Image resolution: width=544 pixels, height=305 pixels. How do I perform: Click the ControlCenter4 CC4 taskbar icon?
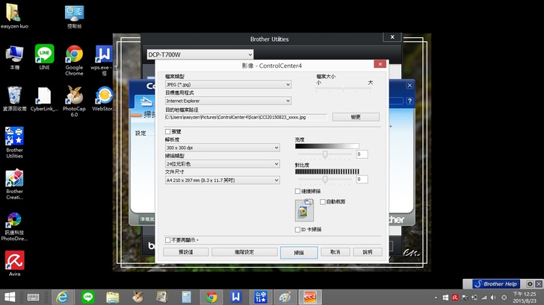(x=308, y=297)
